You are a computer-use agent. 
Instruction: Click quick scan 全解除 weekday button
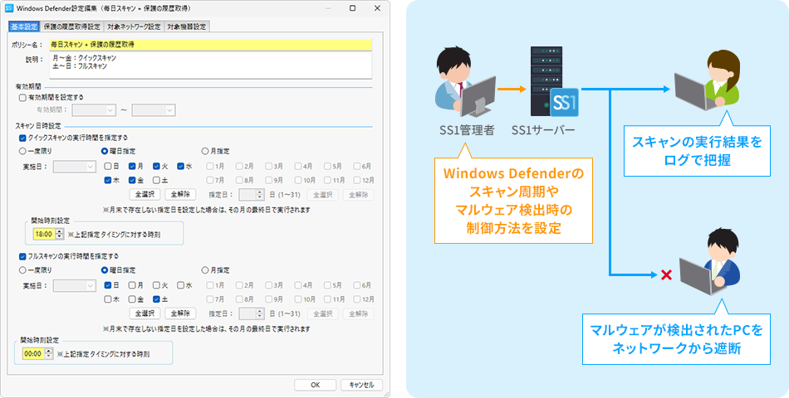180,195
